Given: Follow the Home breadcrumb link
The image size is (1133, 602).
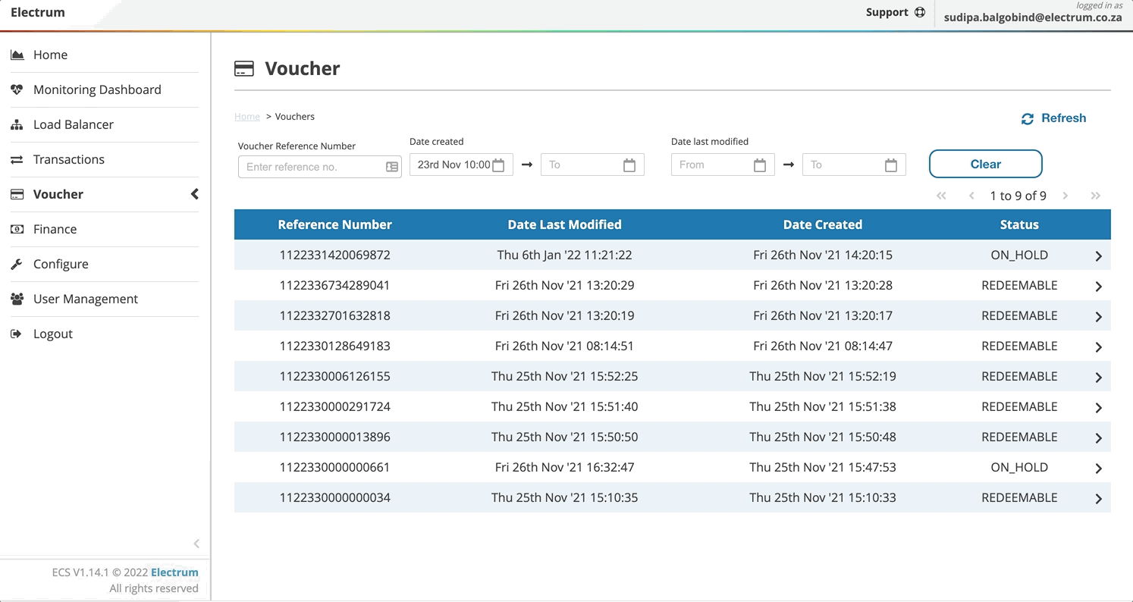Looking at the screenshot, I should (x=246, y=117).
